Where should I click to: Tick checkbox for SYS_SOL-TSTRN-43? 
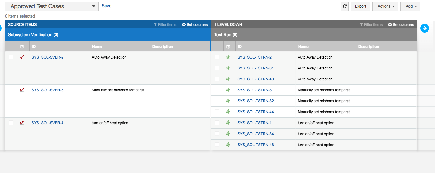[x=217, y=79]
